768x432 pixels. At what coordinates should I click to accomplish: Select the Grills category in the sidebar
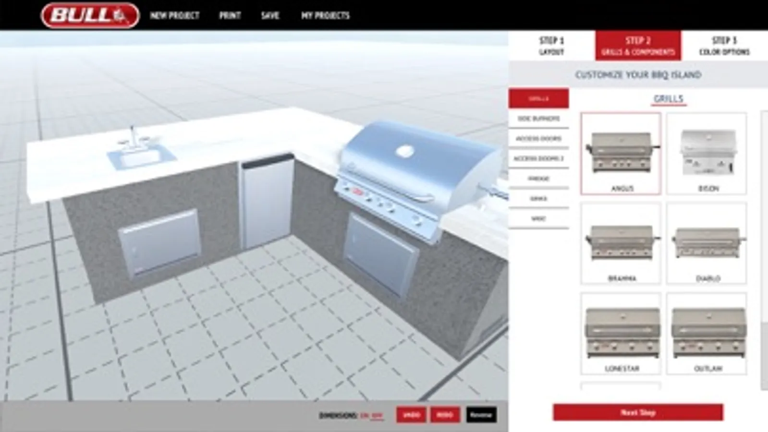click(x=539, y=98)
